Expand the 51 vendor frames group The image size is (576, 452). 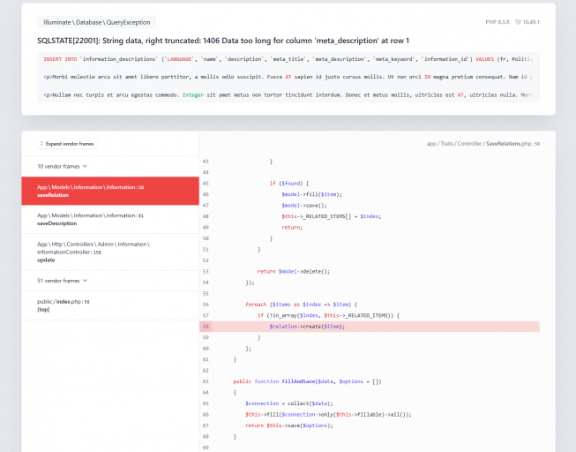click(x=110, y=281)
